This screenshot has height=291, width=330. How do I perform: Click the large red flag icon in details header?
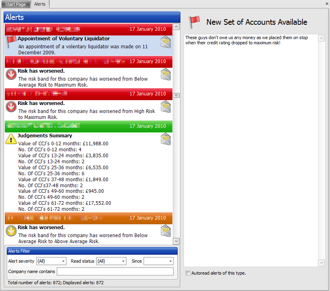click(x=194, y=22)
